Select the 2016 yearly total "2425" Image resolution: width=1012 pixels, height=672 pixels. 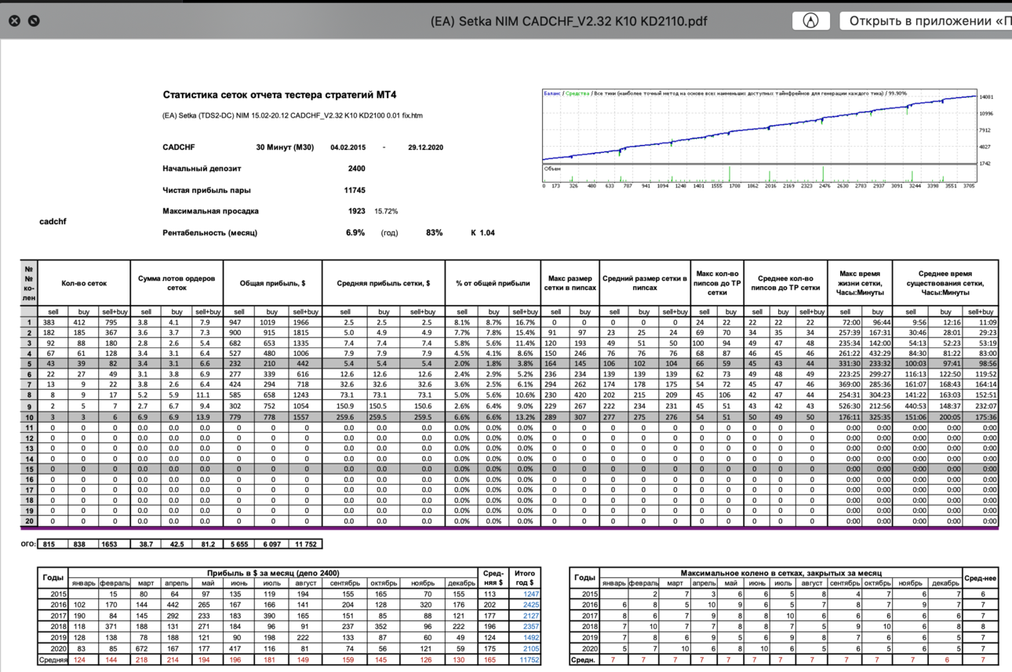click(x=523, y=605)
